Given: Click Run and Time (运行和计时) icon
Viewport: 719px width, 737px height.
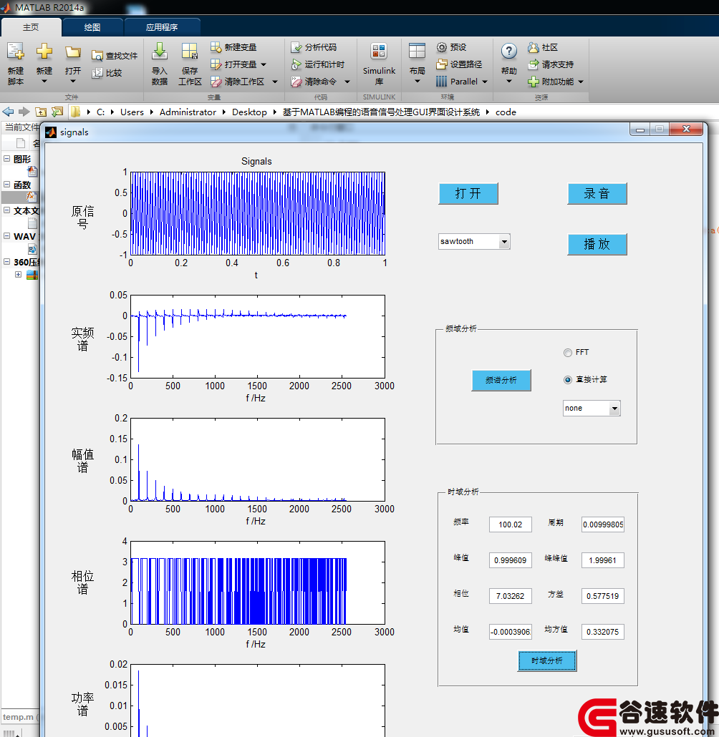Looking at the screenshot, I should (296, 64).
